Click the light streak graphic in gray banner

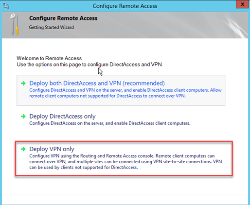click(x=235, y=25)
